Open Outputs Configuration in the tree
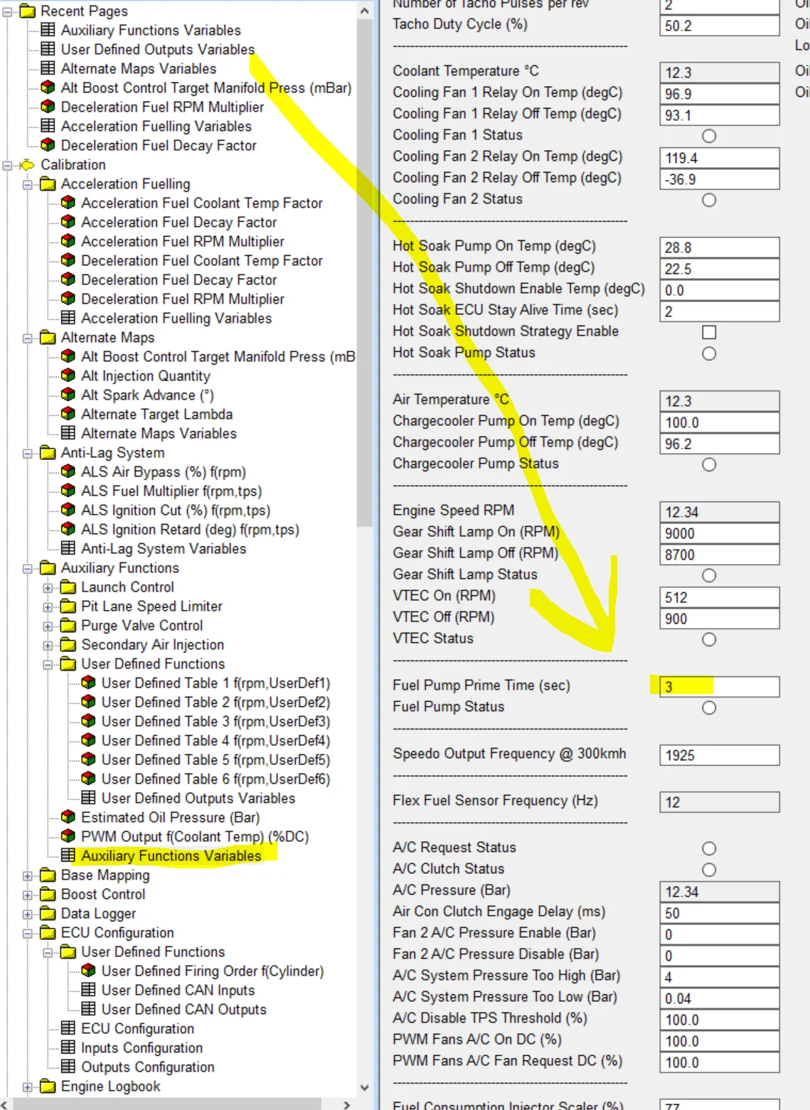This screenshot has width=810, height=1110. (147, 1067)
